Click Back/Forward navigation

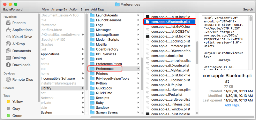13,9
